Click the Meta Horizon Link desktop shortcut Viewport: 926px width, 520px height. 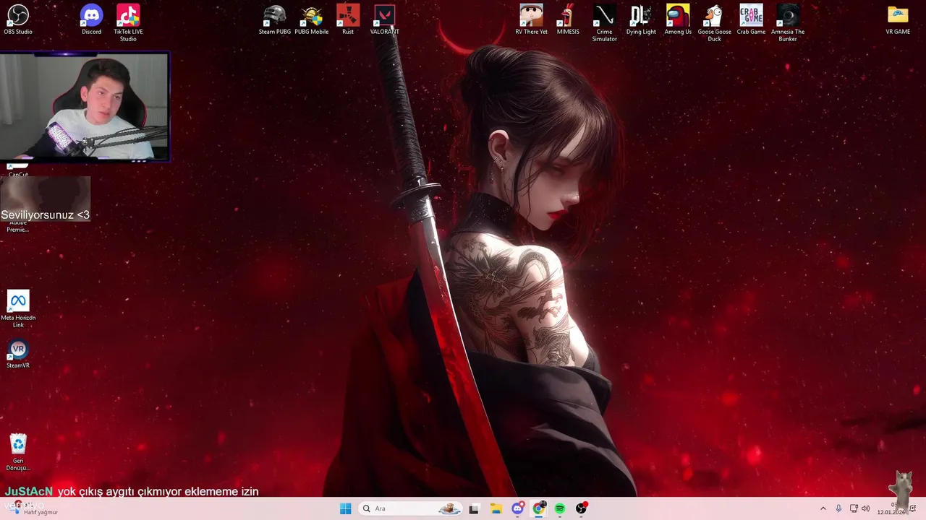click(x=18, y=309)
